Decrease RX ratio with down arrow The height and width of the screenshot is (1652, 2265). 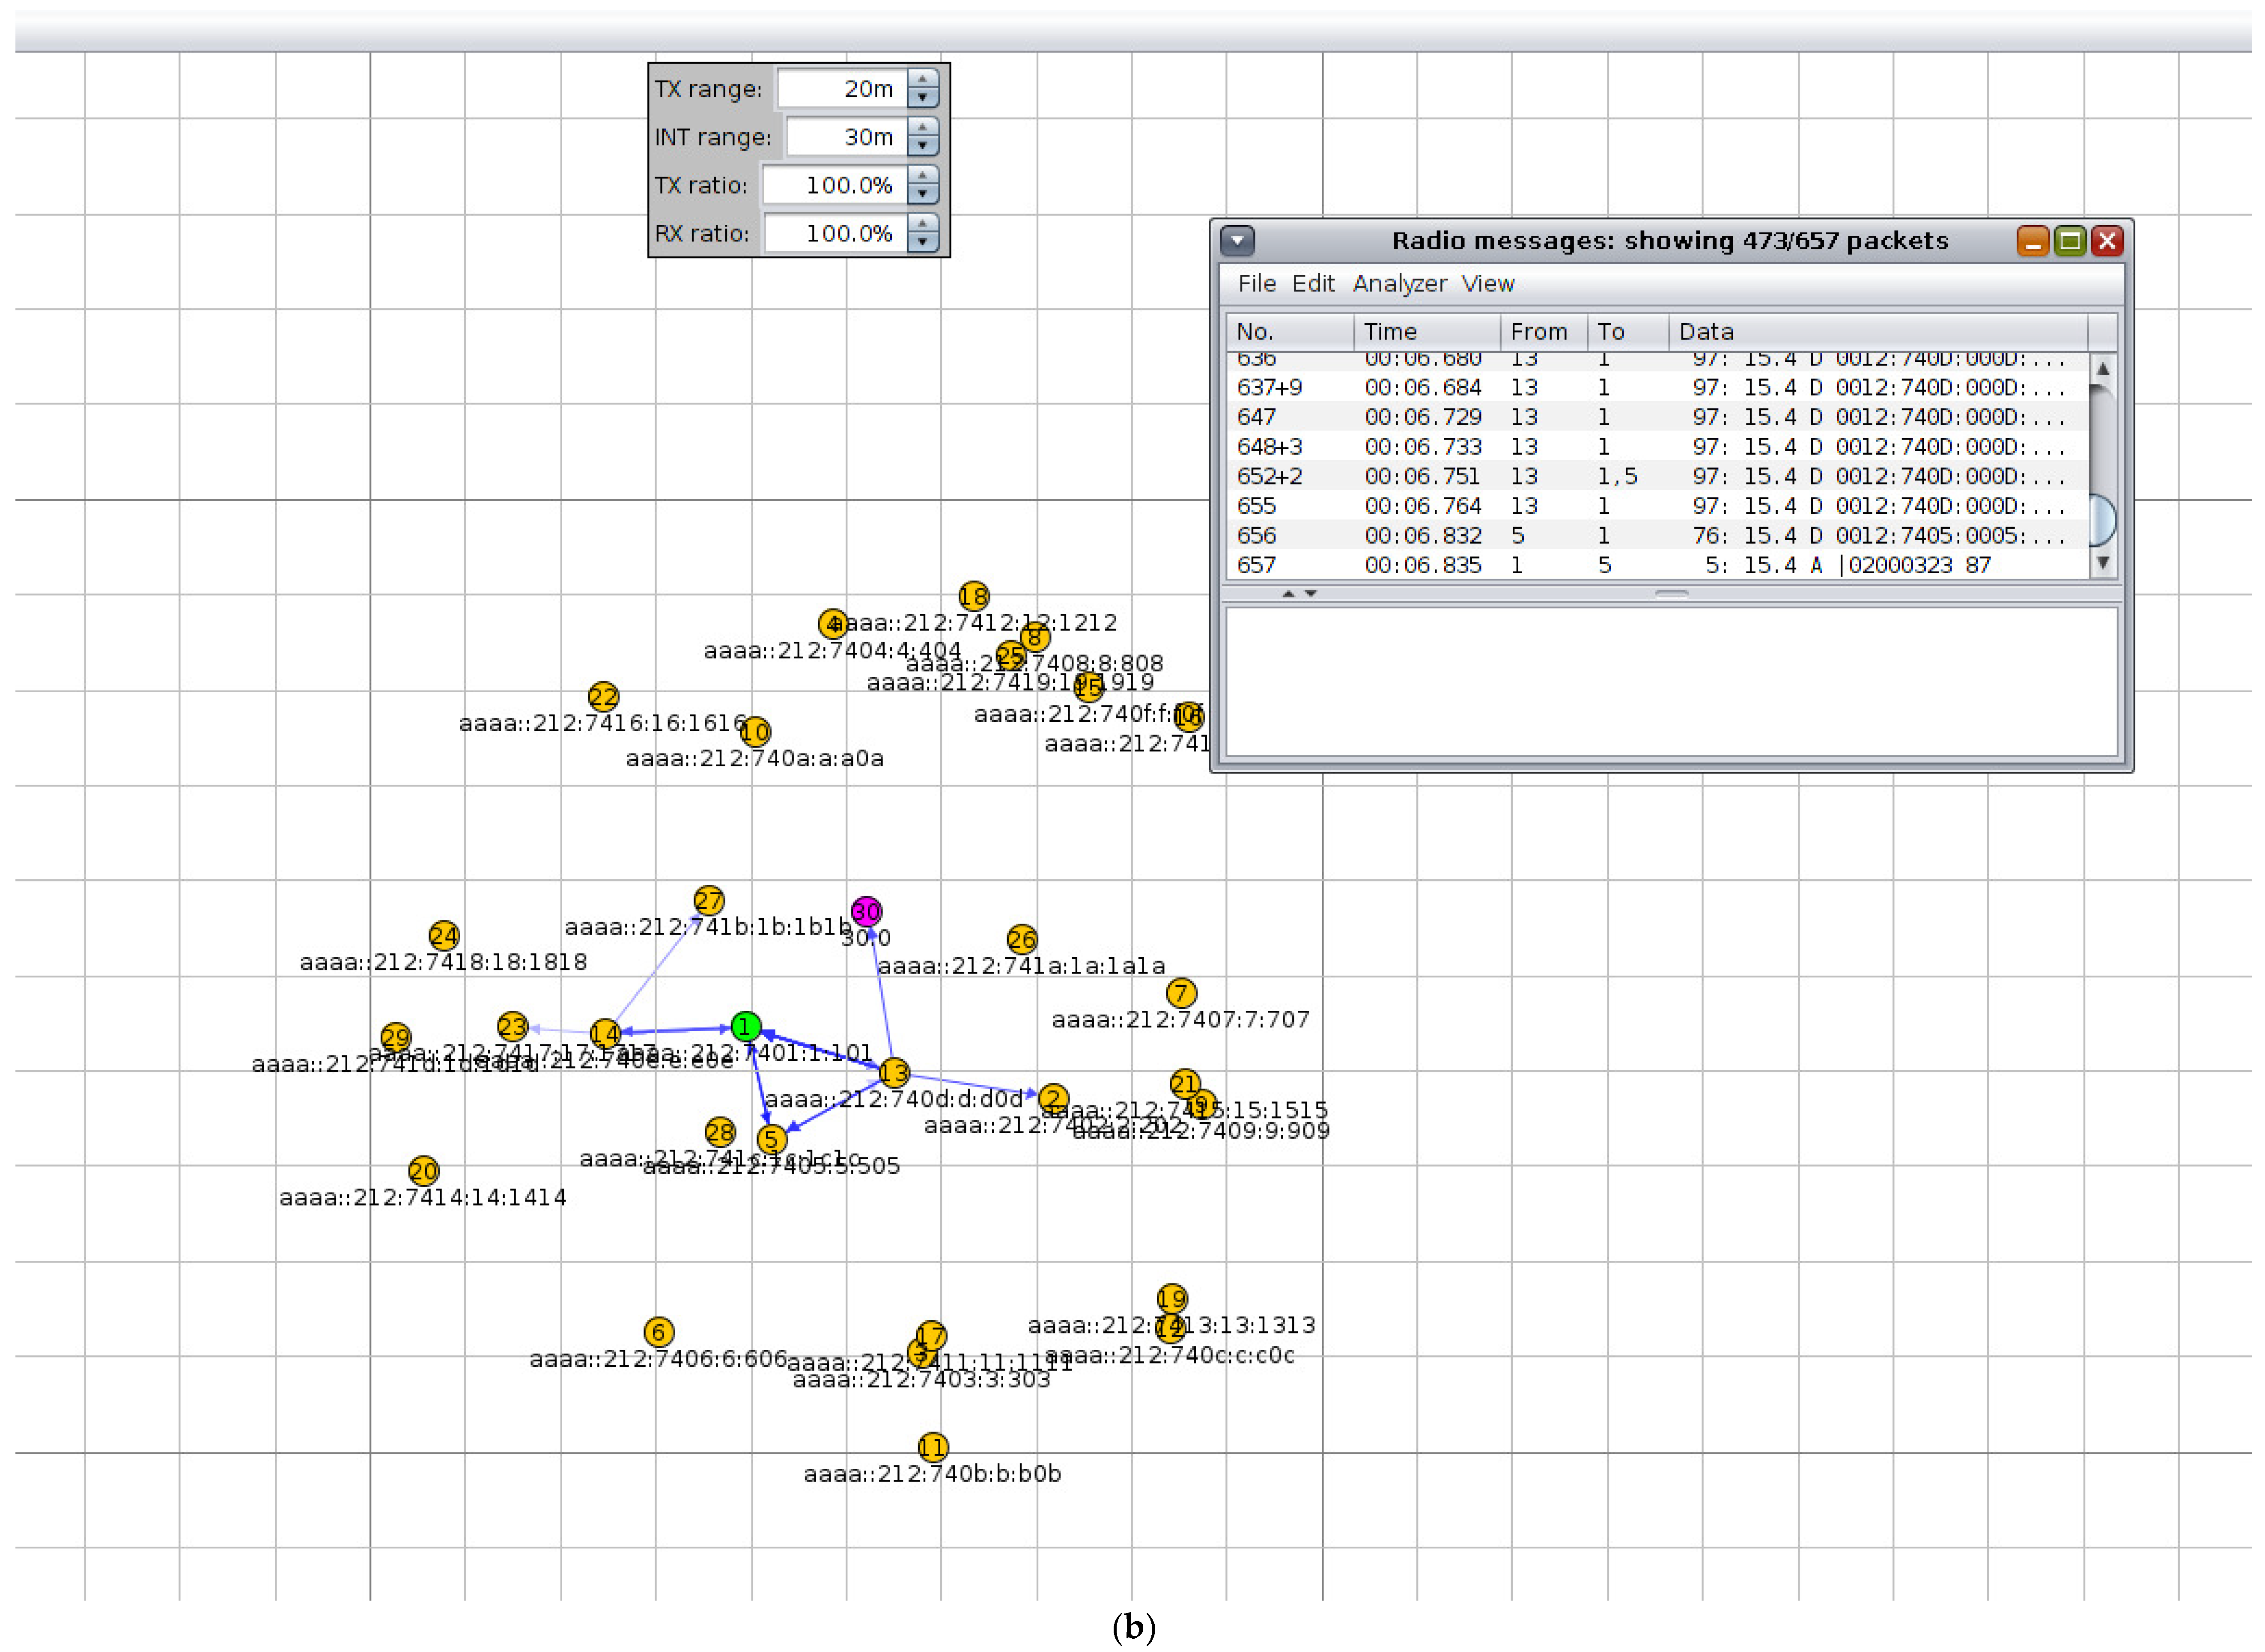click(x=923, y=242)
